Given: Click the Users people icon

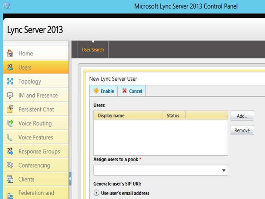Looking at the screenshot, I should coord(10,67).
